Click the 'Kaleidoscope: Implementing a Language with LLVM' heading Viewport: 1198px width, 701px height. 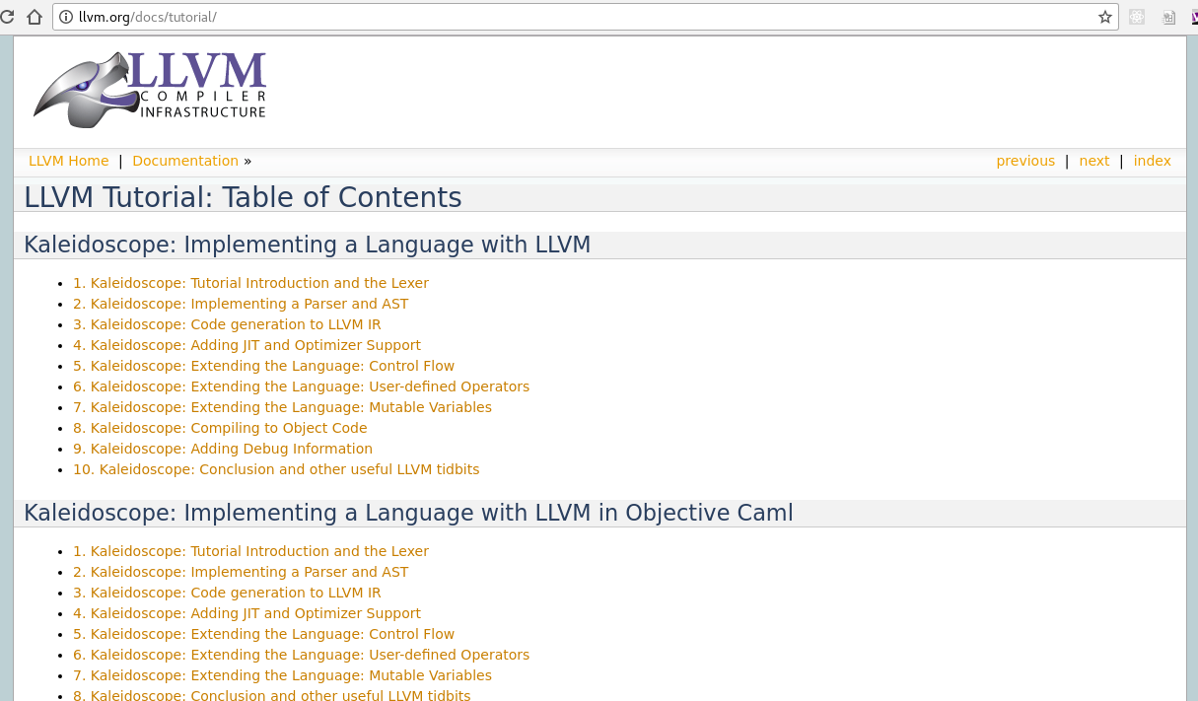pos(307,245)
